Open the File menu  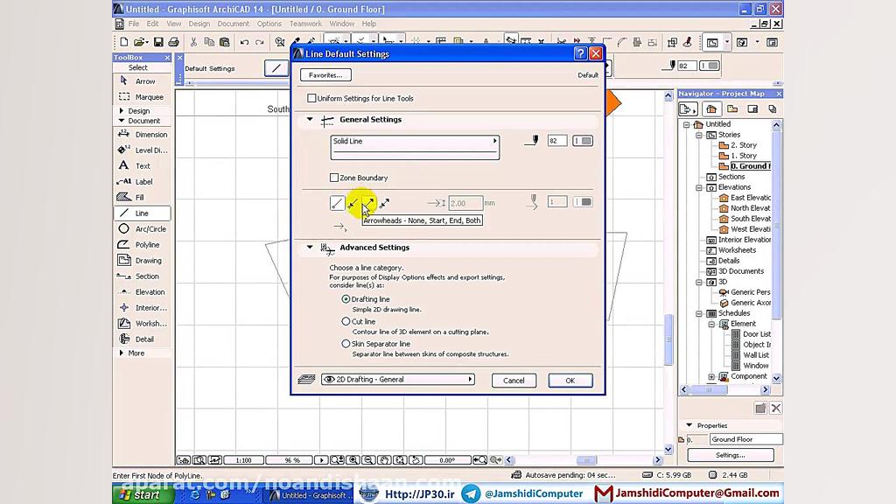click(x=134, y=24)
